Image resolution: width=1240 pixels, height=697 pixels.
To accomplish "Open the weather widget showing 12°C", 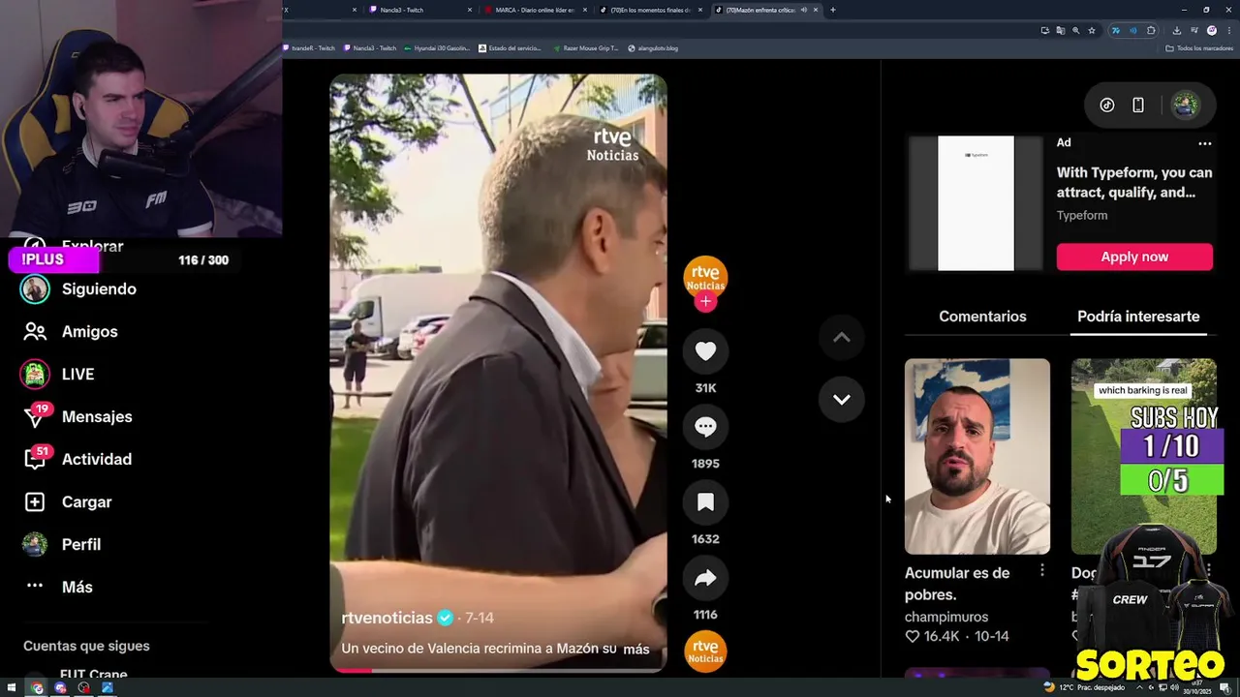I will coord(1083,687).
